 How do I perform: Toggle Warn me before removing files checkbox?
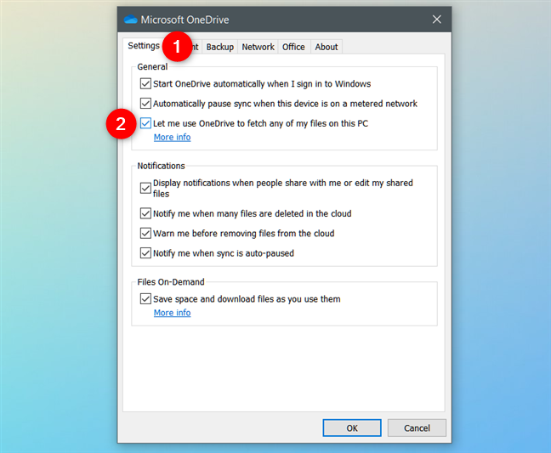pyautogui.click(x=145, y=233)
